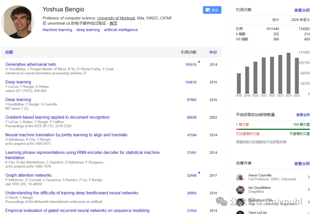Click the deep learning interest tag
The width and height of the screenshot is (312, 214).
pos(88,30)
